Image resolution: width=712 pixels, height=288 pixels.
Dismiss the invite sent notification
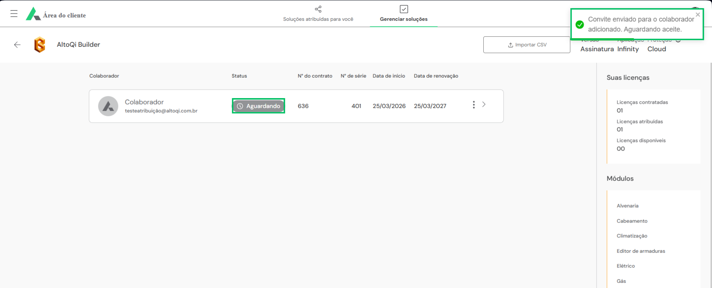(697, 15)
